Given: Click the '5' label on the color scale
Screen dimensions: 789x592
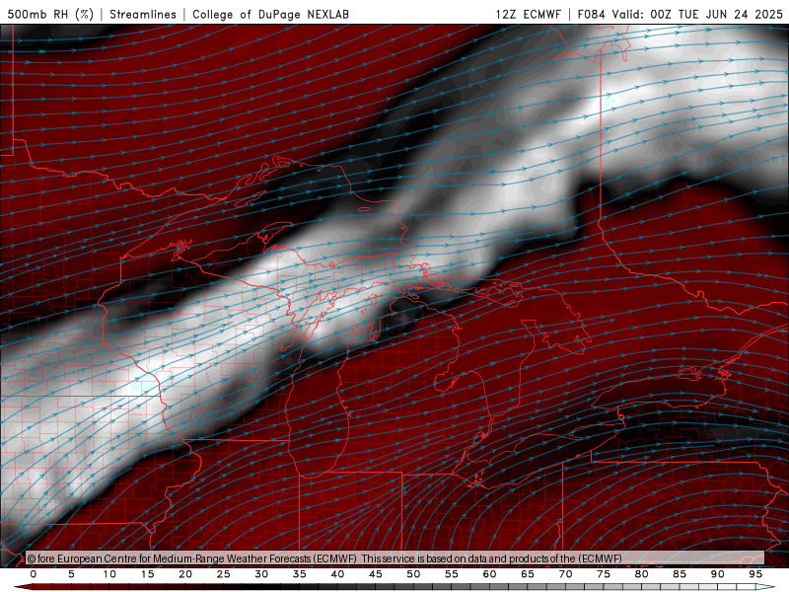Looking at the screenshot, I should click(71, 574).
